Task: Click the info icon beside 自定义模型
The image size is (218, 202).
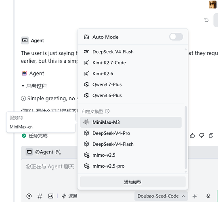Action: pyautogui.click(x=107, y=111)
